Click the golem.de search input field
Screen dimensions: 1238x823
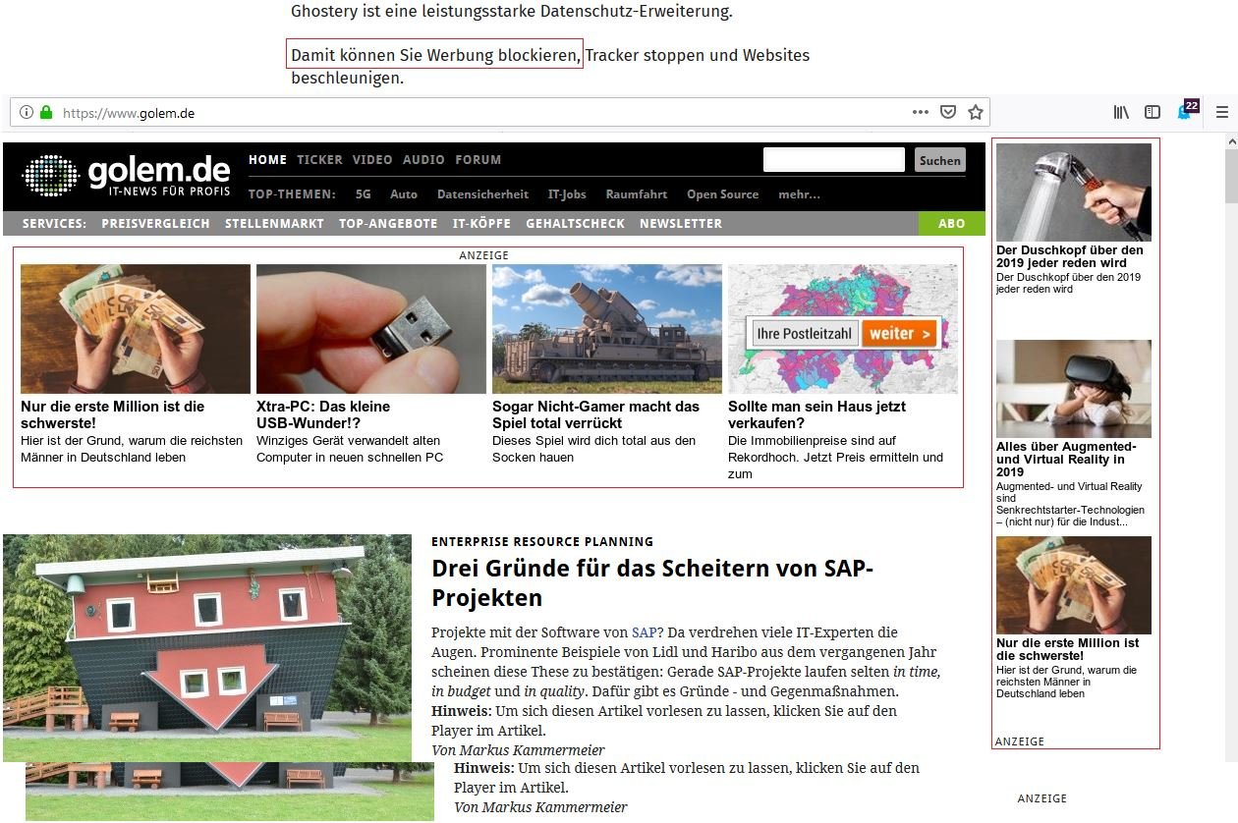[833, 160]
